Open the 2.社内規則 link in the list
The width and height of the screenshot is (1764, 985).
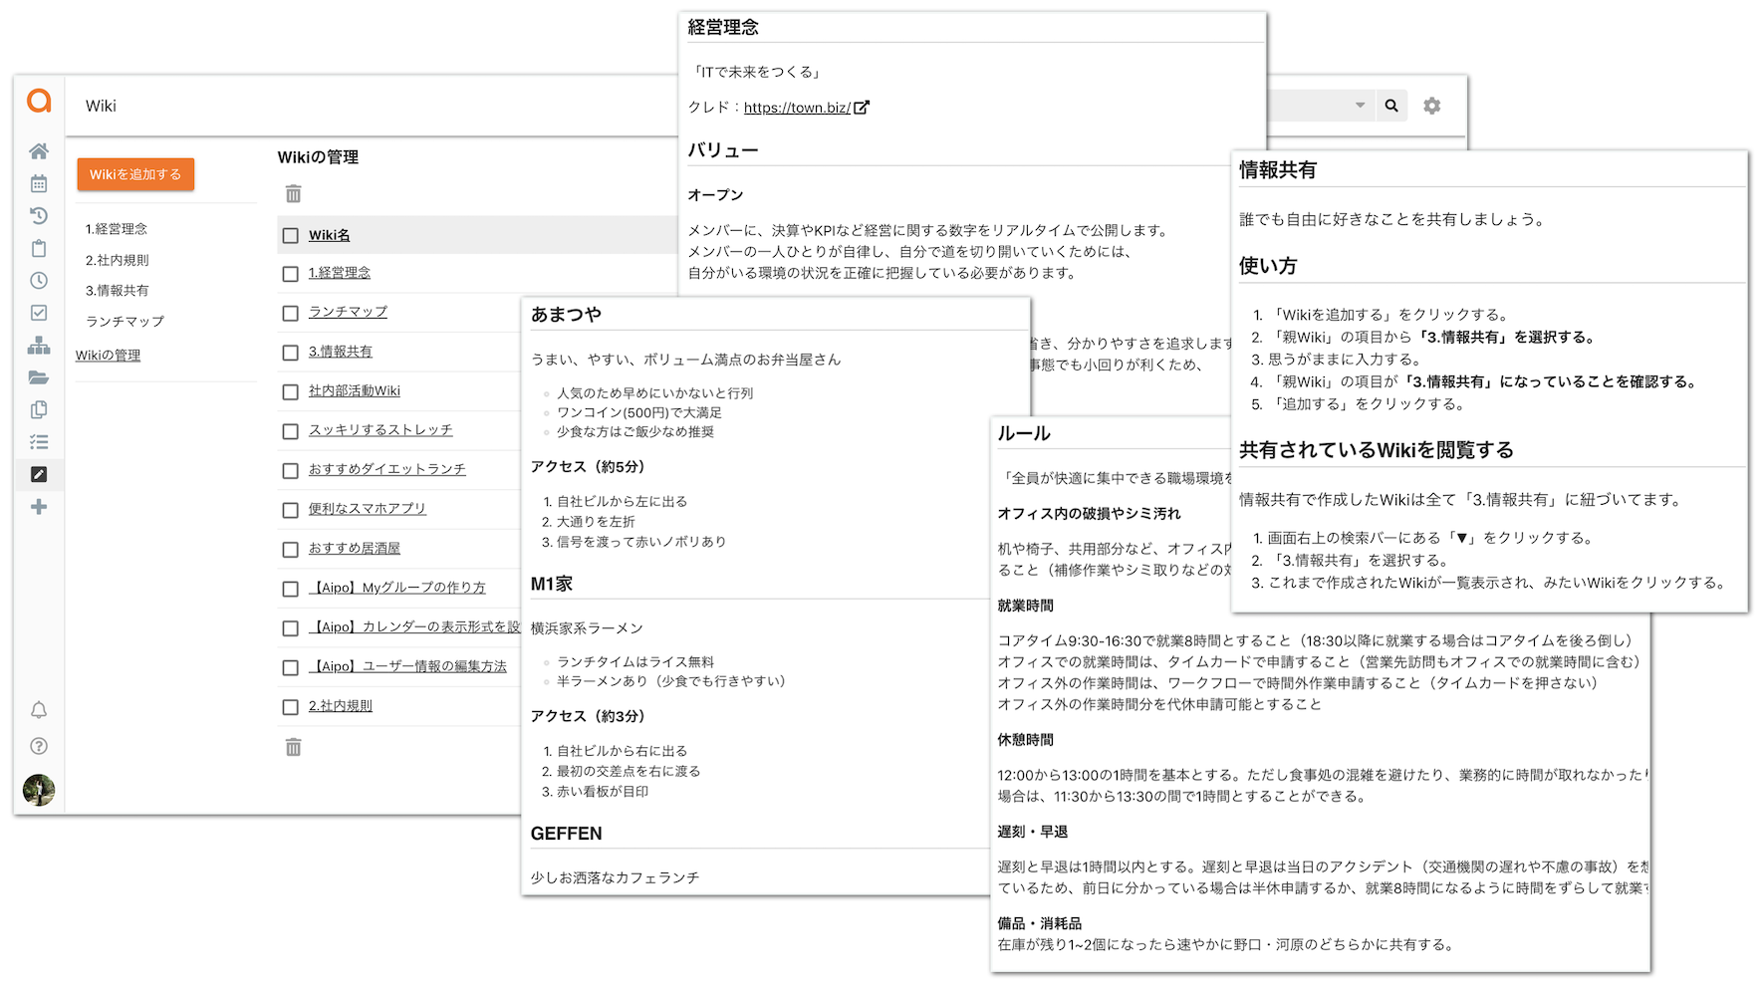(340, 706)
